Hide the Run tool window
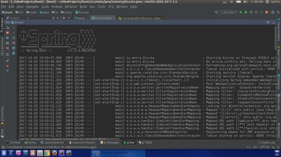 point(274,22)
